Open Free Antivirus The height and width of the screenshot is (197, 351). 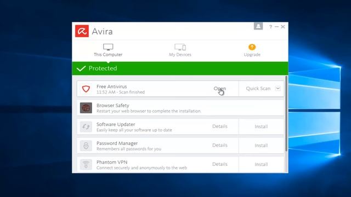point(220,89)
